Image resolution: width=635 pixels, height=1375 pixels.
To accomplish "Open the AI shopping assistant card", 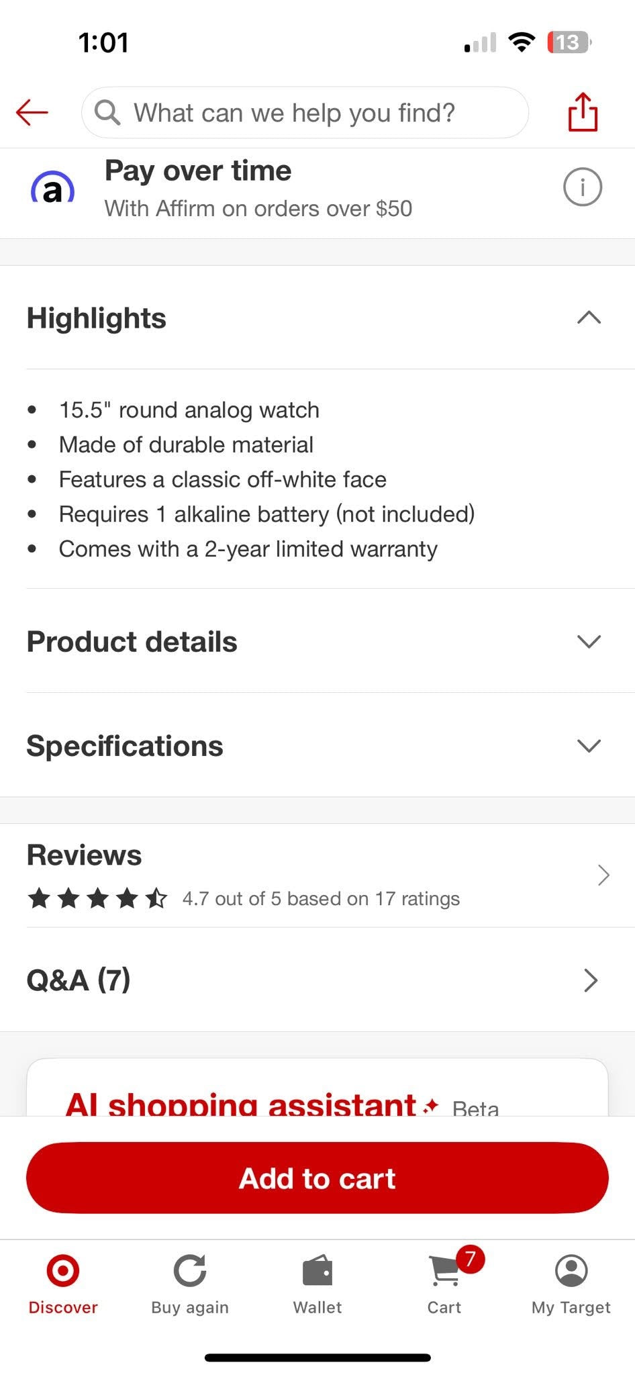I will click(x=317, y=1088).
